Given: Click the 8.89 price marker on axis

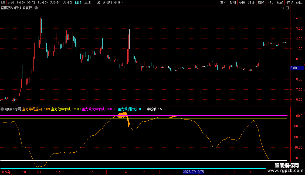Looking at the screenshot, I should click(x=294, y=68).
